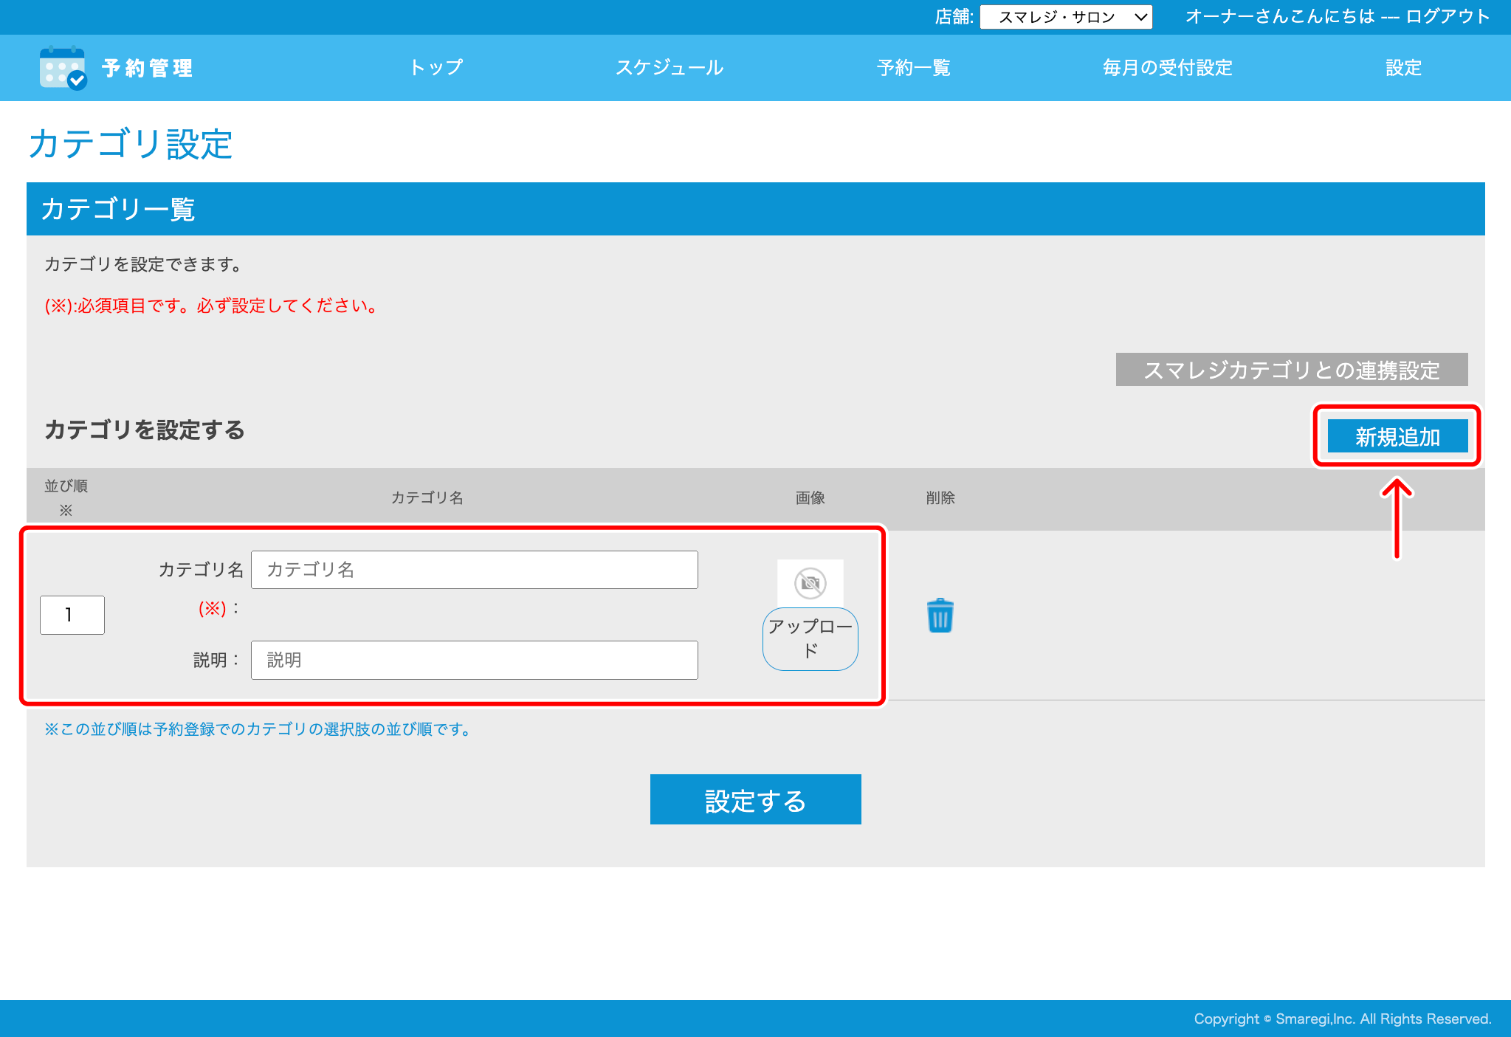Image resolution: width=1511 pixels, height=1037 pixels.
Task: Click the trash can delete icon
Action: point(940,616)
